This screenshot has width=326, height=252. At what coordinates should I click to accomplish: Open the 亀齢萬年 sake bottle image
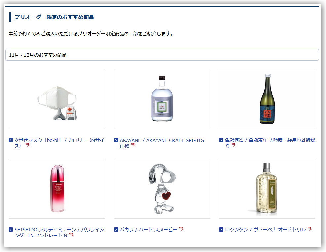[x=267, y=99]
